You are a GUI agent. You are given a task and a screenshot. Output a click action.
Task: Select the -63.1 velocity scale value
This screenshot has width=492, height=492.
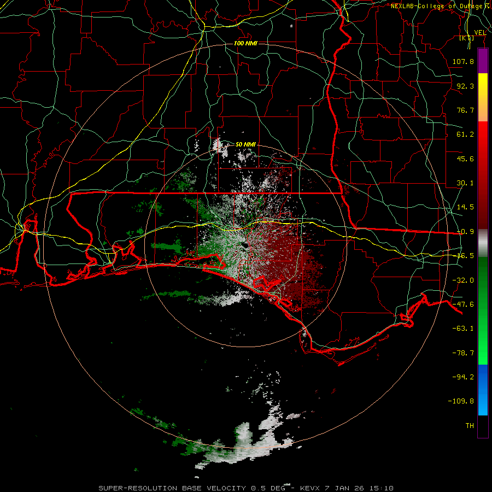tap(463, 329)
